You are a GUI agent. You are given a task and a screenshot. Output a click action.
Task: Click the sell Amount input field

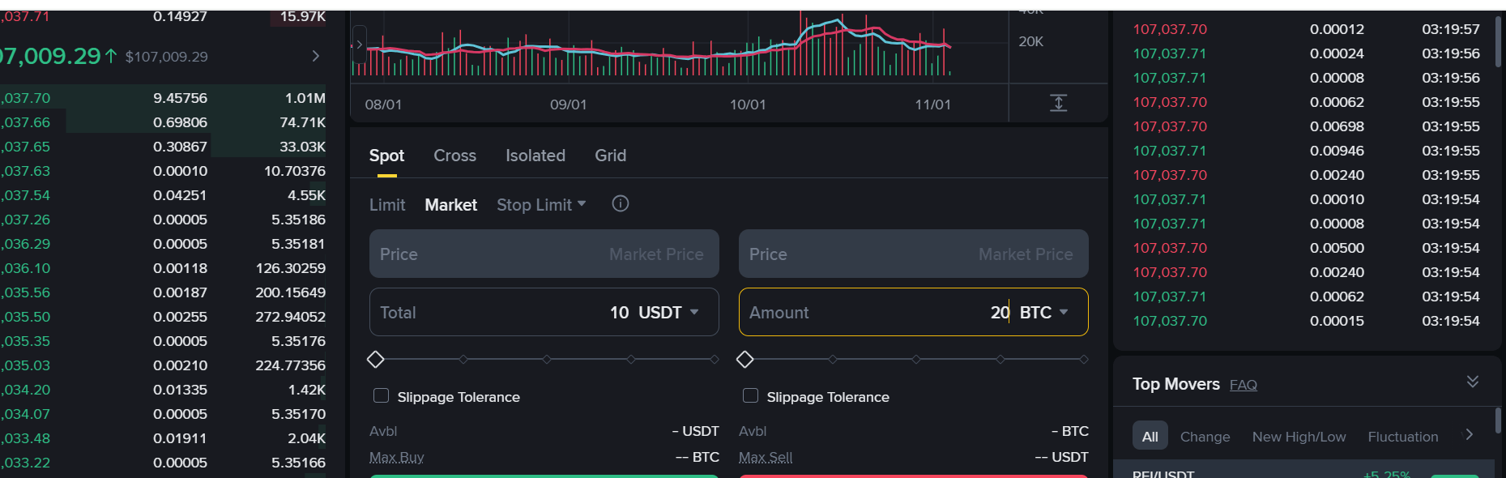913,312
